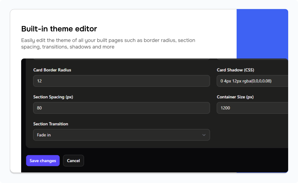The height and width of the screenshot is (183, 298).
Task: Click the theme editor description paragraph
Action: pyautogui.click(x=108, y=43)
